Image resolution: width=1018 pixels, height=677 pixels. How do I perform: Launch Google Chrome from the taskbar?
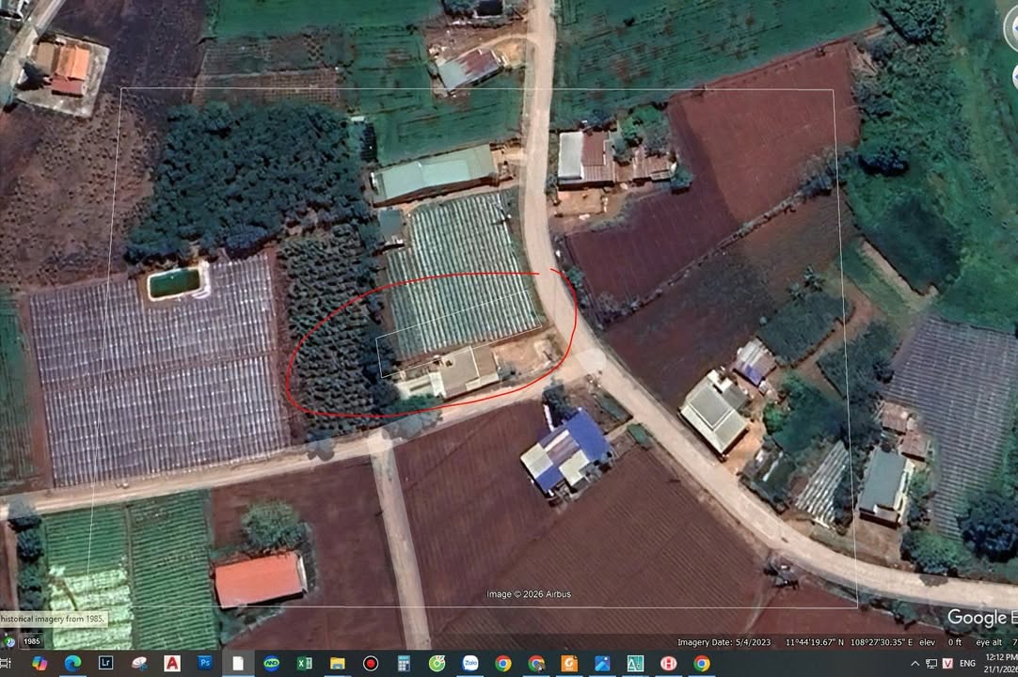coord(502,663)
